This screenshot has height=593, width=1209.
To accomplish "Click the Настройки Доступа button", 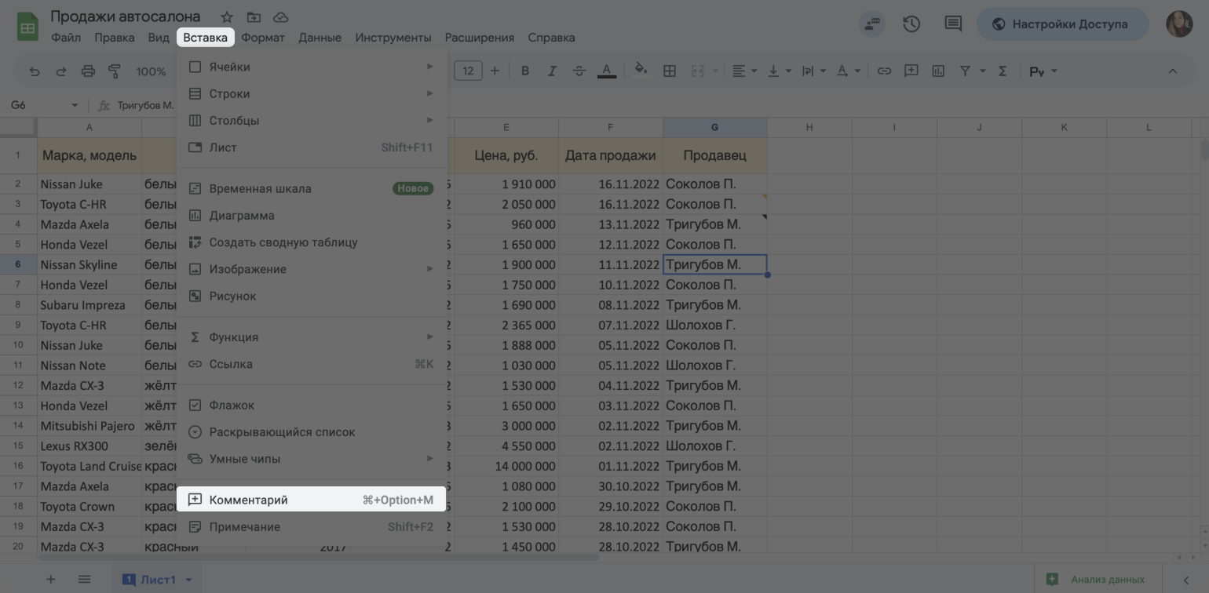I will [1061, 24].
